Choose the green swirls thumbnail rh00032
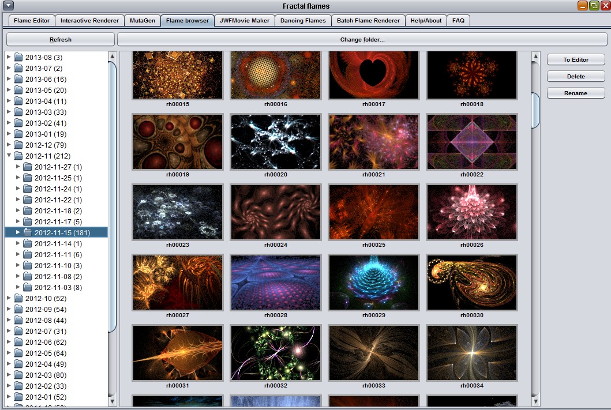The width and height of the screenshot is (611, 410). (x=275, y=353)
